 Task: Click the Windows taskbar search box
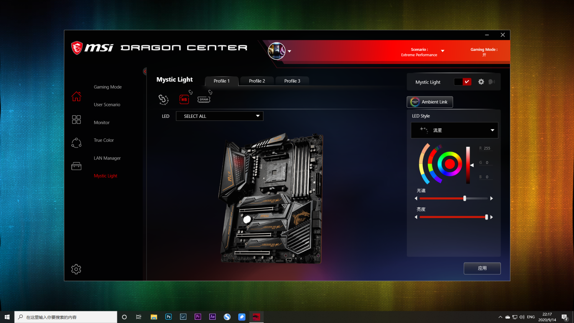click(x=66, y=317)
